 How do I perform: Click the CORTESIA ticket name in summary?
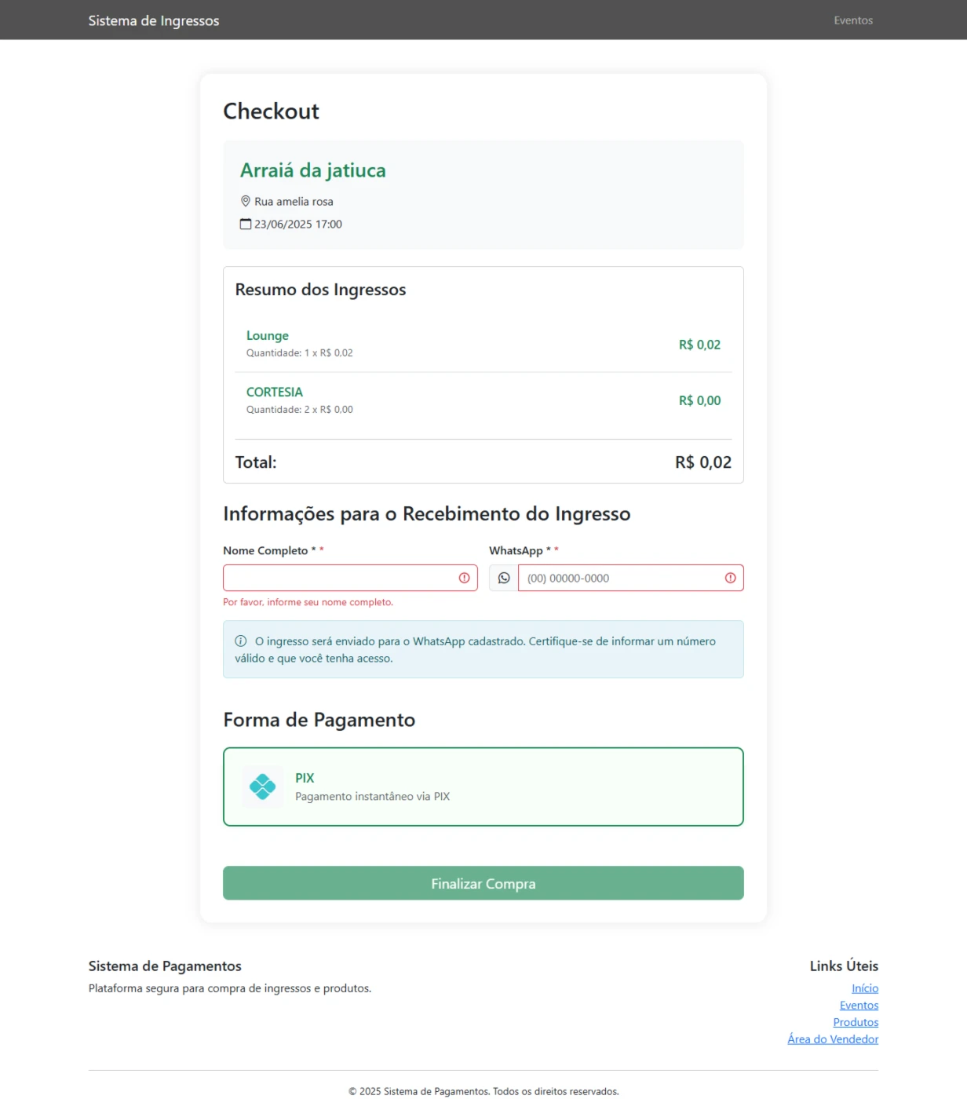pos(275,392)
